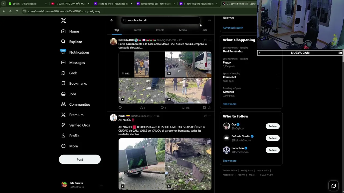Screen dimensions: 344x193
Task: Click the Post button
Action: tap(80, 159)
